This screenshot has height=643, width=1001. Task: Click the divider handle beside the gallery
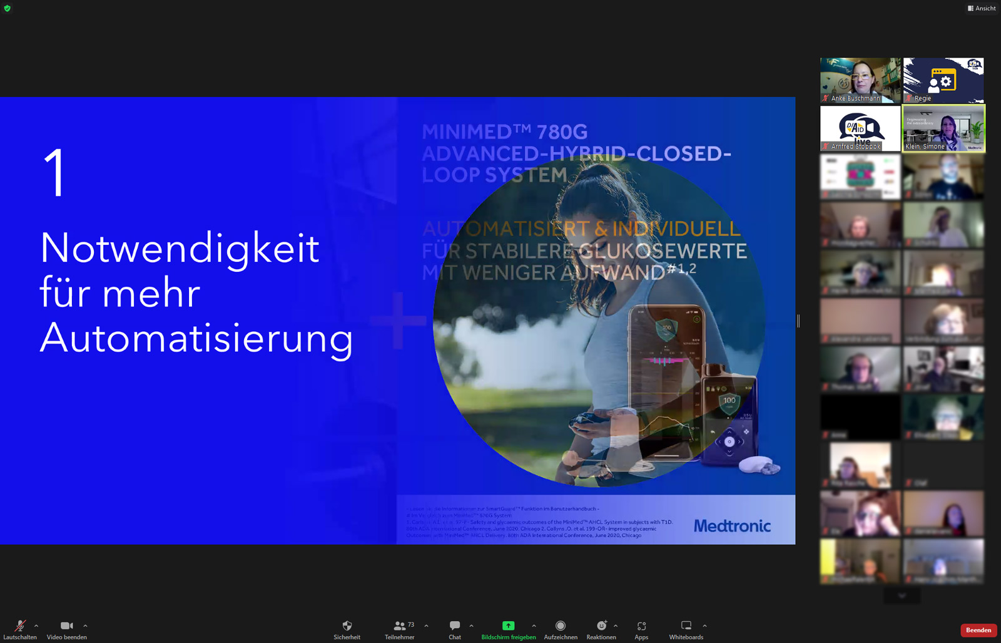[x=798, y=321]
